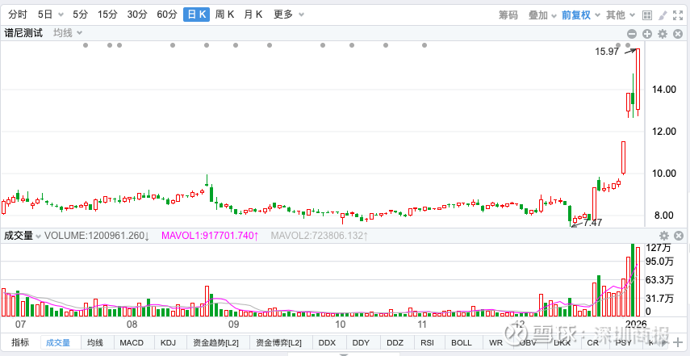The height and width of the screenshot is (356, 690).
Task: Select the 日K daily candlestick tab
Action: (196, 15)
